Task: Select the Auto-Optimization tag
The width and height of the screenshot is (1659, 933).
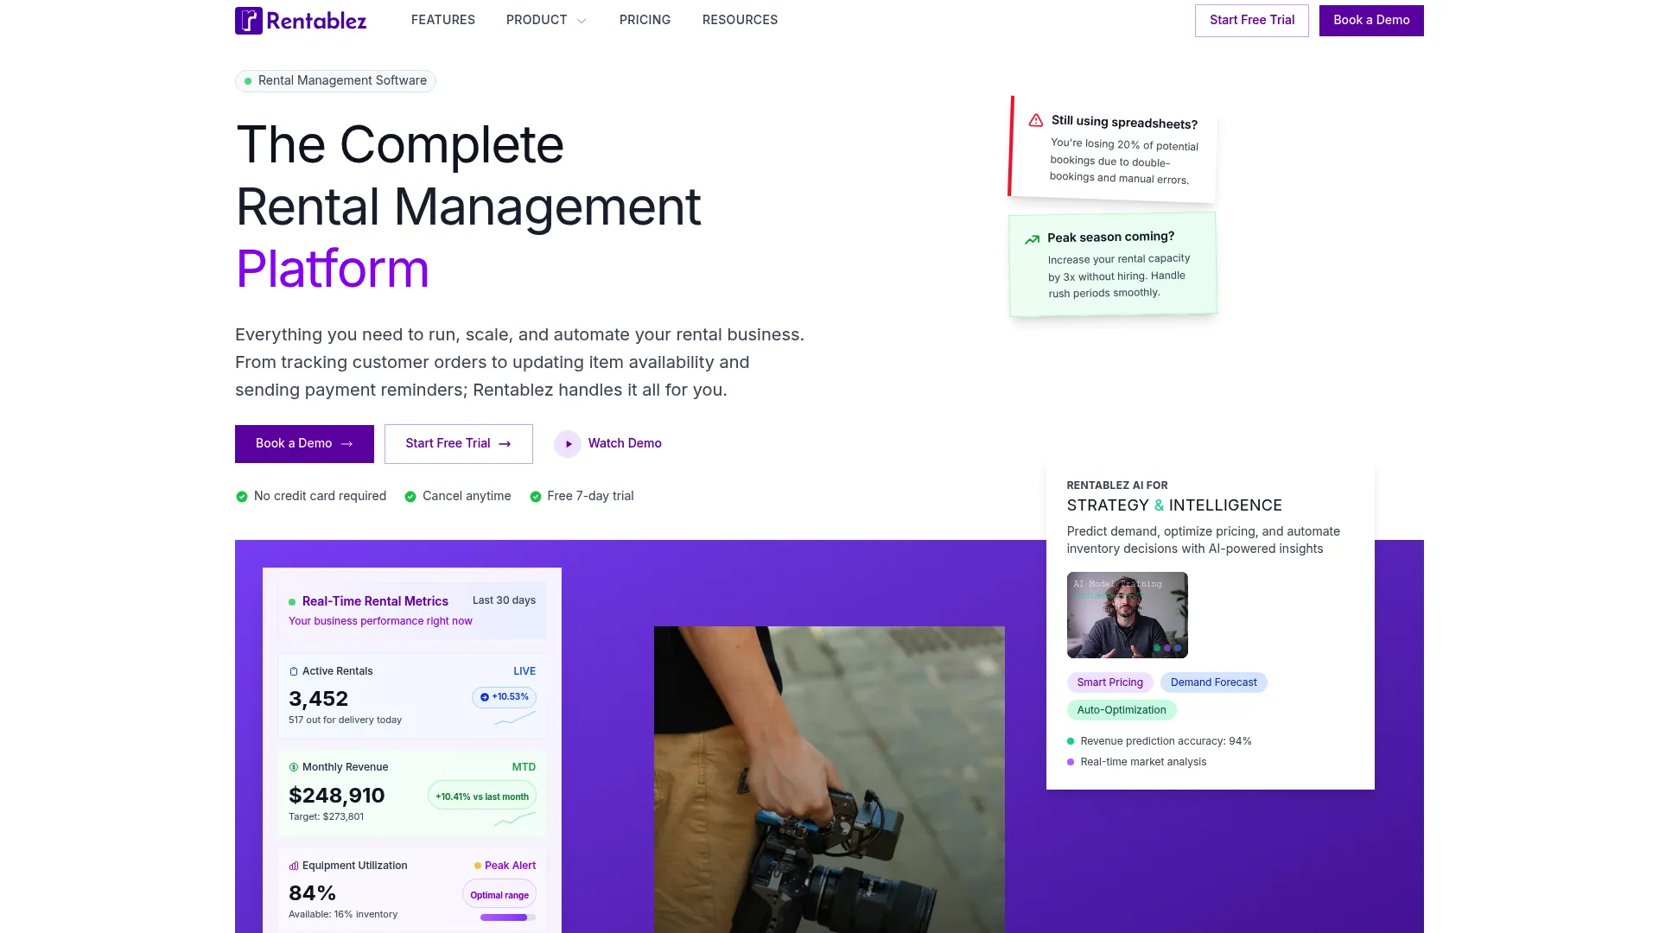Action: (1122, 710)
